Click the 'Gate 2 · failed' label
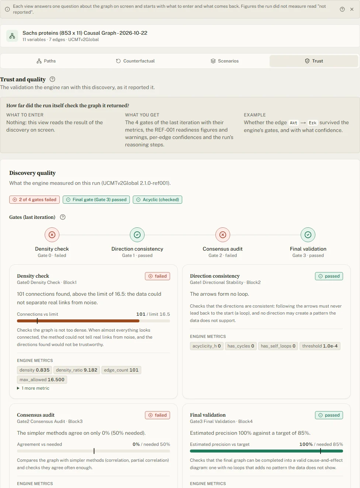The width and height of the screenshot is (360, 488). (x=223, y=255)
